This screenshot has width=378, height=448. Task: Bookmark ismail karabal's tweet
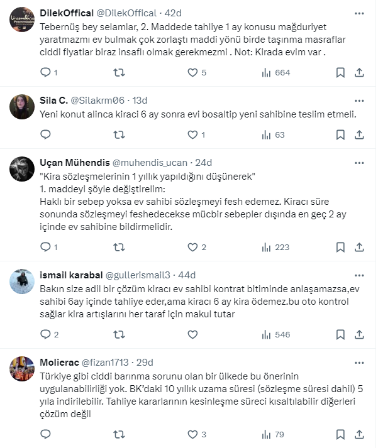(x=340, y=334)
